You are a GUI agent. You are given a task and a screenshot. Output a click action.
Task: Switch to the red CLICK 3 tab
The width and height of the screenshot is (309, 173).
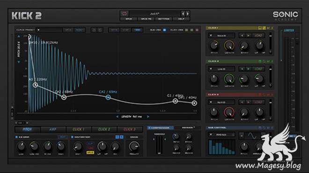tap(130, 129)
